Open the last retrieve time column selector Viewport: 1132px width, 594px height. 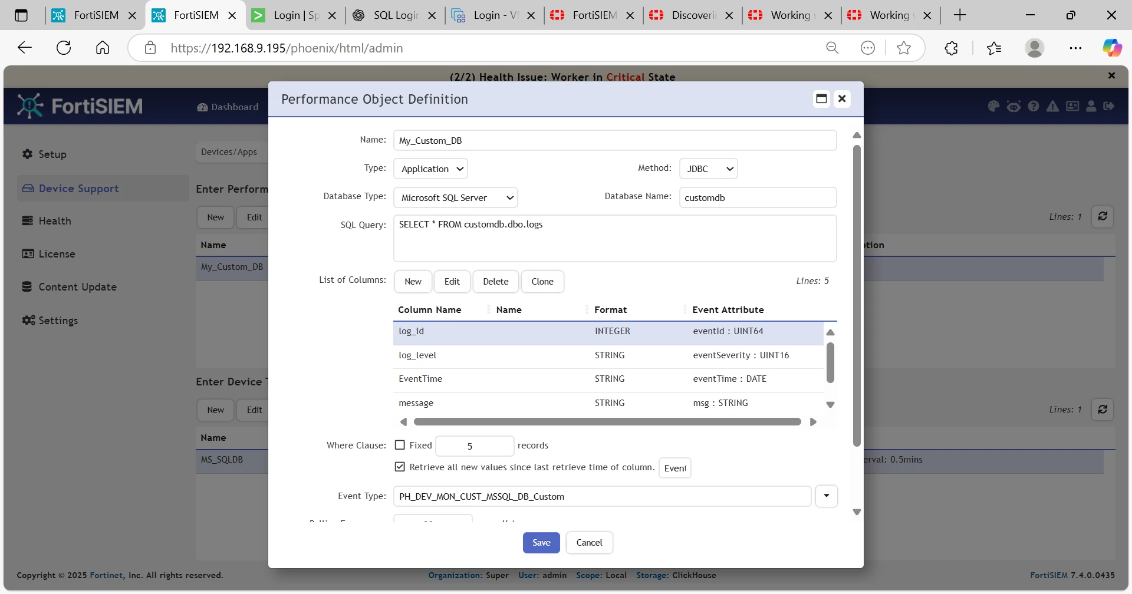(674, 468)
